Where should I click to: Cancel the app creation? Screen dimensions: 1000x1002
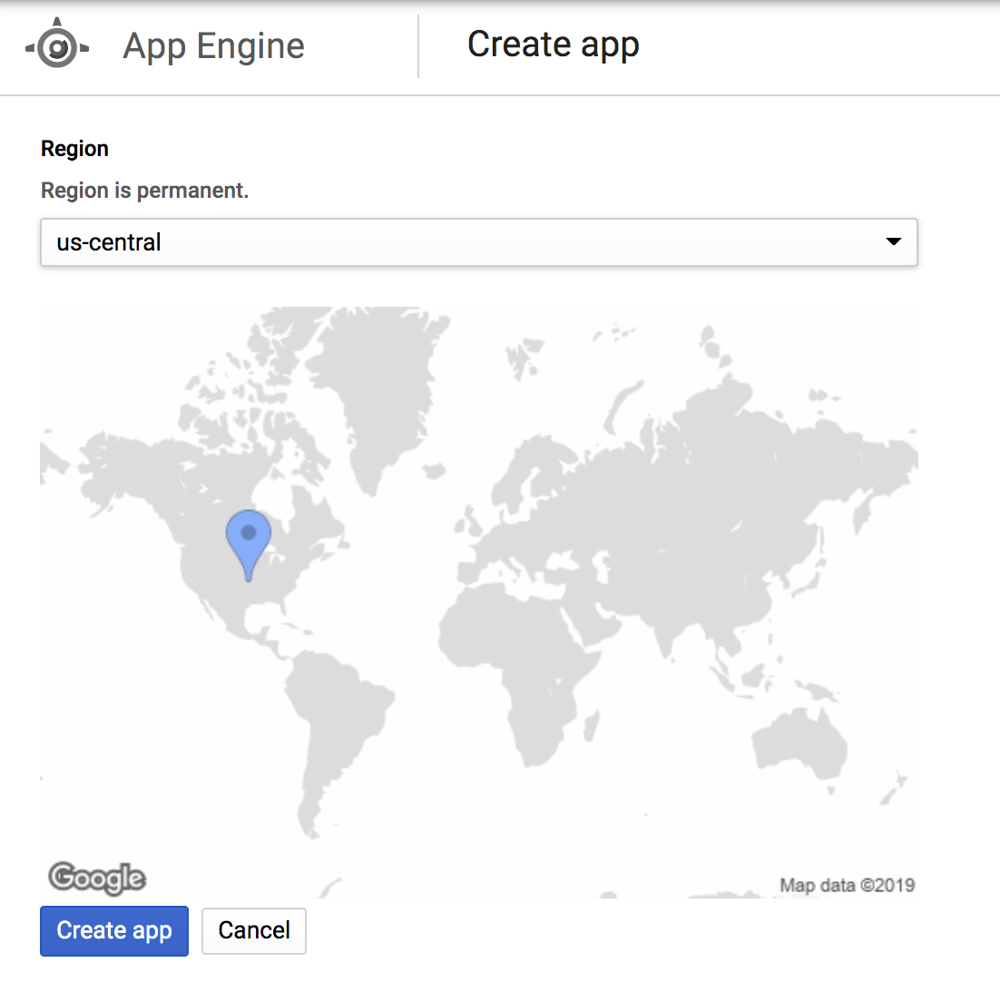(x=254, y=930)
